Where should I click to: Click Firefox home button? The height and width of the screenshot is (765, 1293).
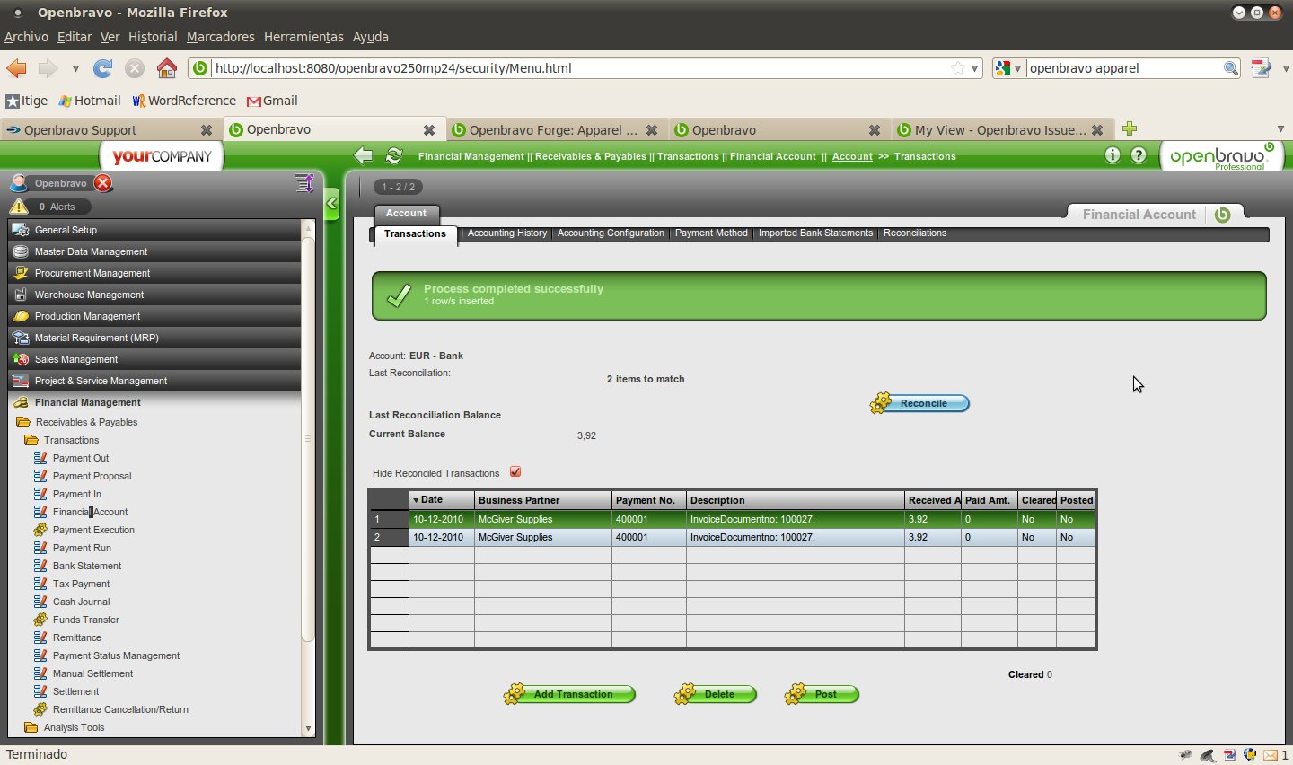pyautogui.click(x=167, y=68)
